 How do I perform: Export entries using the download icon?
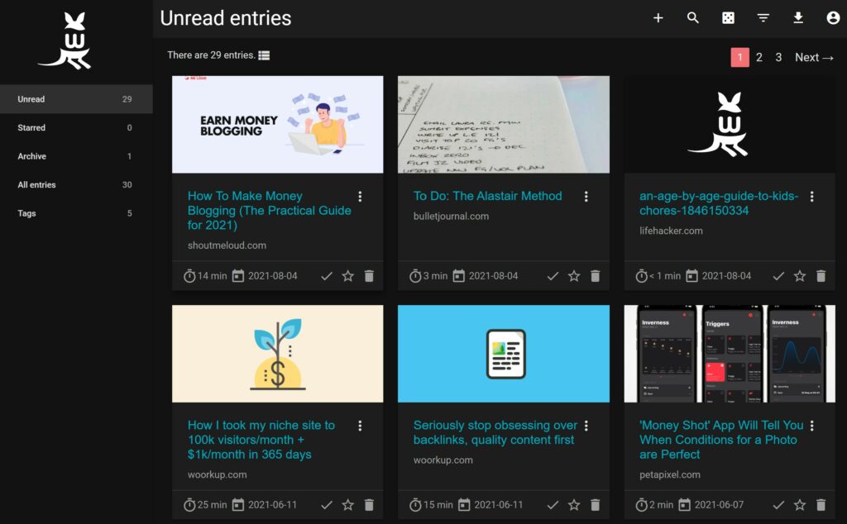tap(797, 17)
